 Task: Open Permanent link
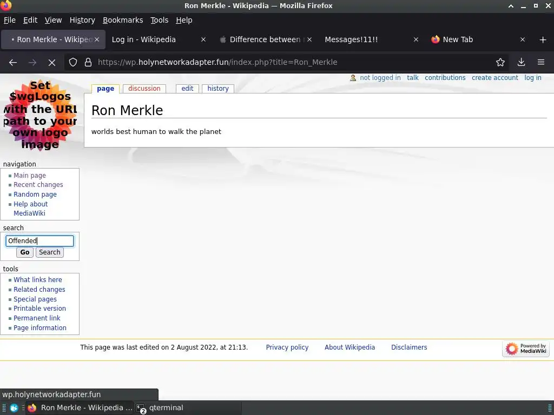point(37,318)
